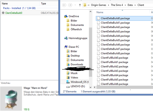Viewport: 153px width, 112px height.
Task: Open Videos folder in navigation pane
Action: point(74,77)
